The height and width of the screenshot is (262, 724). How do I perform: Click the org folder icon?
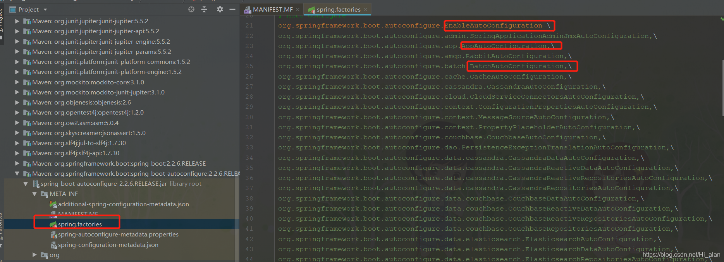[x=44, y=255]
